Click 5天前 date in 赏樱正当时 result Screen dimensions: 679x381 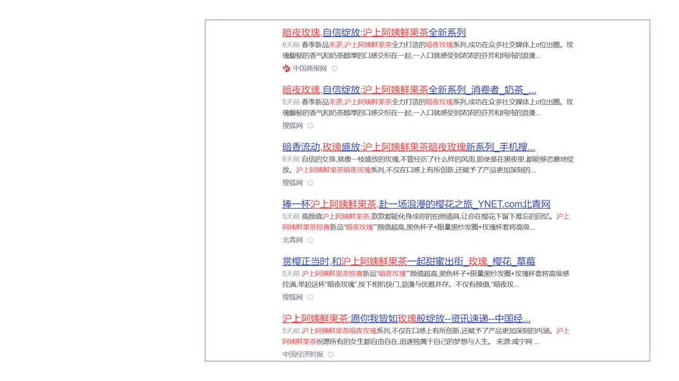[x=291, y=274]
